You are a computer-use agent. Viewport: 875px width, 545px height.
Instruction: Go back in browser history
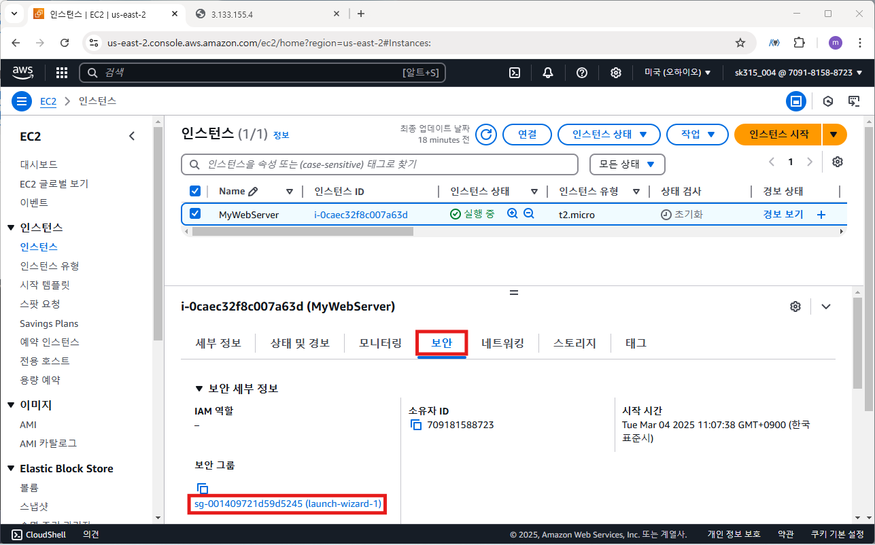click(17, 43)
